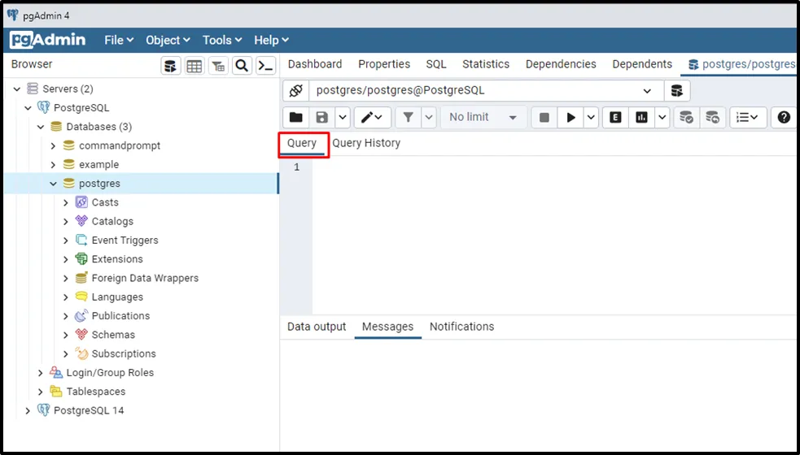This screenshot has width=800, height=455.
Task: Launch the PSQL terminal icon
Action: (265, 66)
